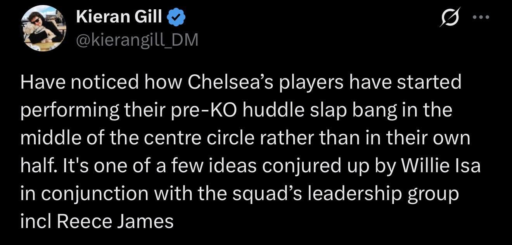This screenshot has width=512, height=245.
Task: Click the name "Reece James" in the tweet
Action: click(x=115, y=222)
